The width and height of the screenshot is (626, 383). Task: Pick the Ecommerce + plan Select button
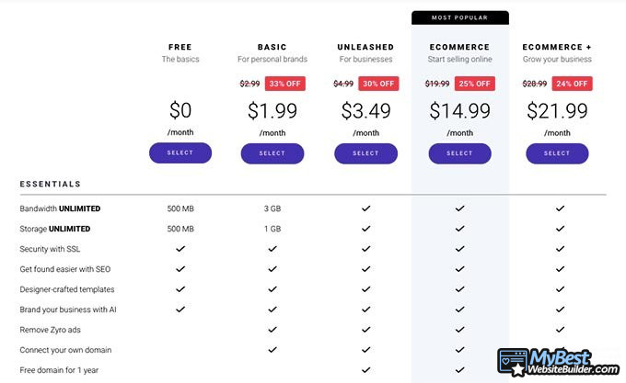tap(557, 153)
